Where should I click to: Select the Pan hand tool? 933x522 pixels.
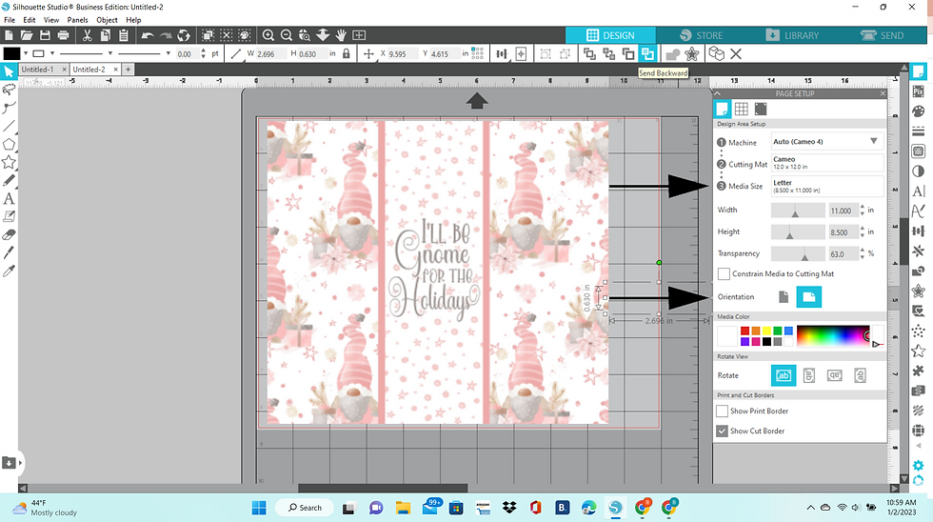point(341,35)
